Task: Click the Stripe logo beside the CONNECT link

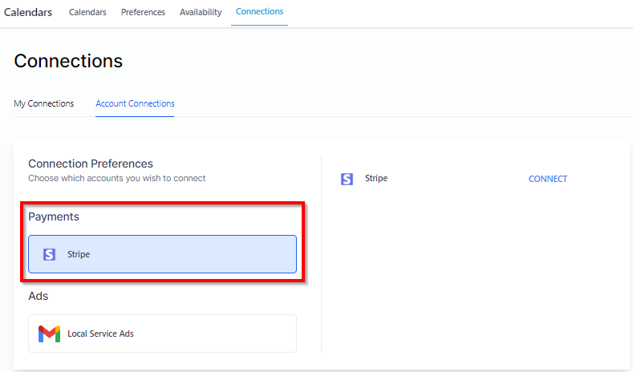Action: [347, 179]
